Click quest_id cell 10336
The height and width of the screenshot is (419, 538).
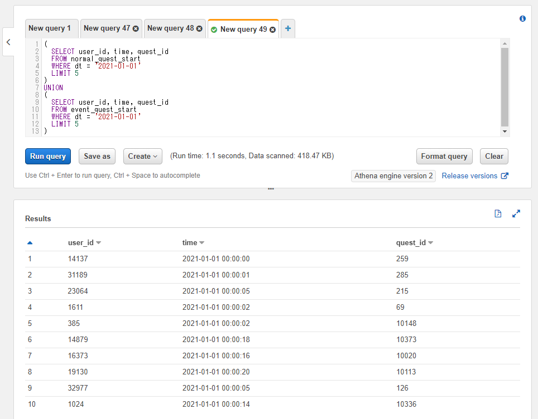[x=406, y=404]
